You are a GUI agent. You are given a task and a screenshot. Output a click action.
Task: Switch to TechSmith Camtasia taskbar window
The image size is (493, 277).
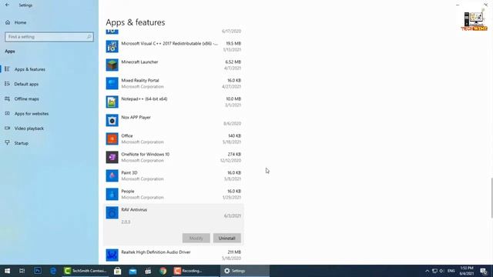click(x=86, y=271)
